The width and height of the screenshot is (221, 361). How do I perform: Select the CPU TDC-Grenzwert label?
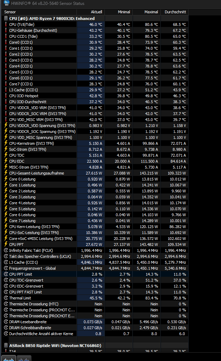(26, 280)
